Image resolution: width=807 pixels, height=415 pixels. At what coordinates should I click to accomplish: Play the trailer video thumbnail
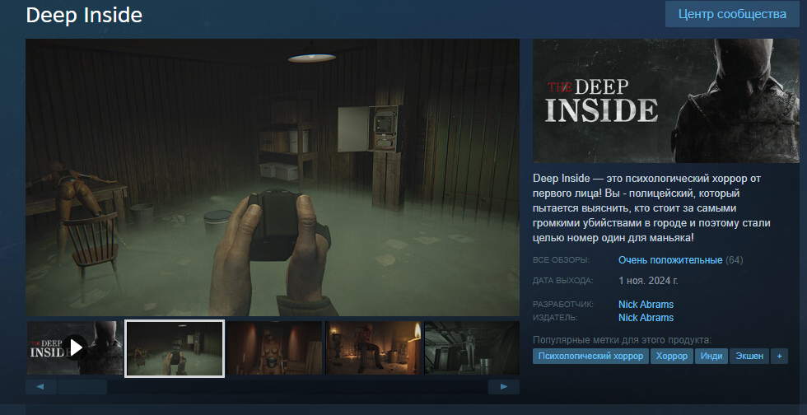pos(75,347)
